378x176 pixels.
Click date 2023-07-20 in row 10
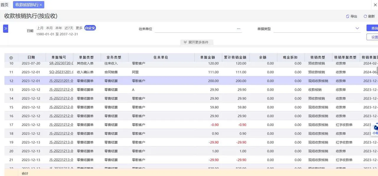(31, 63)
